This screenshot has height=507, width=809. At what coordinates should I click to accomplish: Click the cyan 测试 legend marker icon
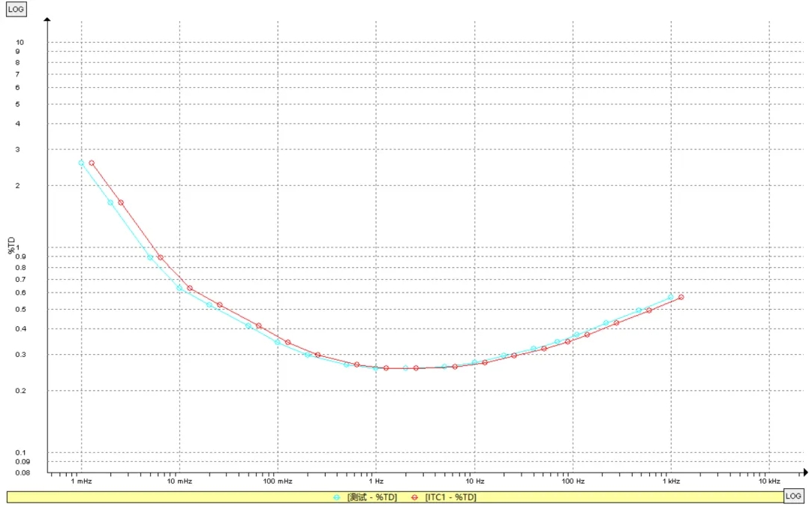click(x=338, y=497)
